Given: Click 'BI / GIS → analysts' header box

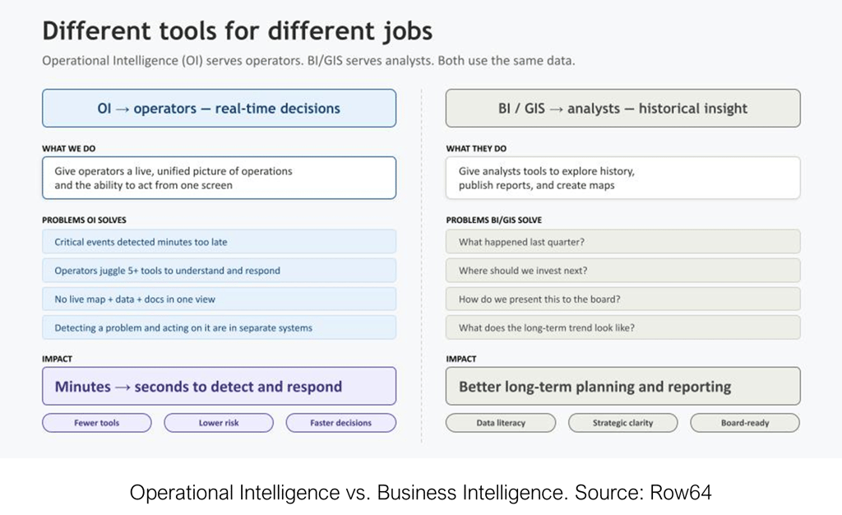Looking at the screenshot, I should pos(622,108).
